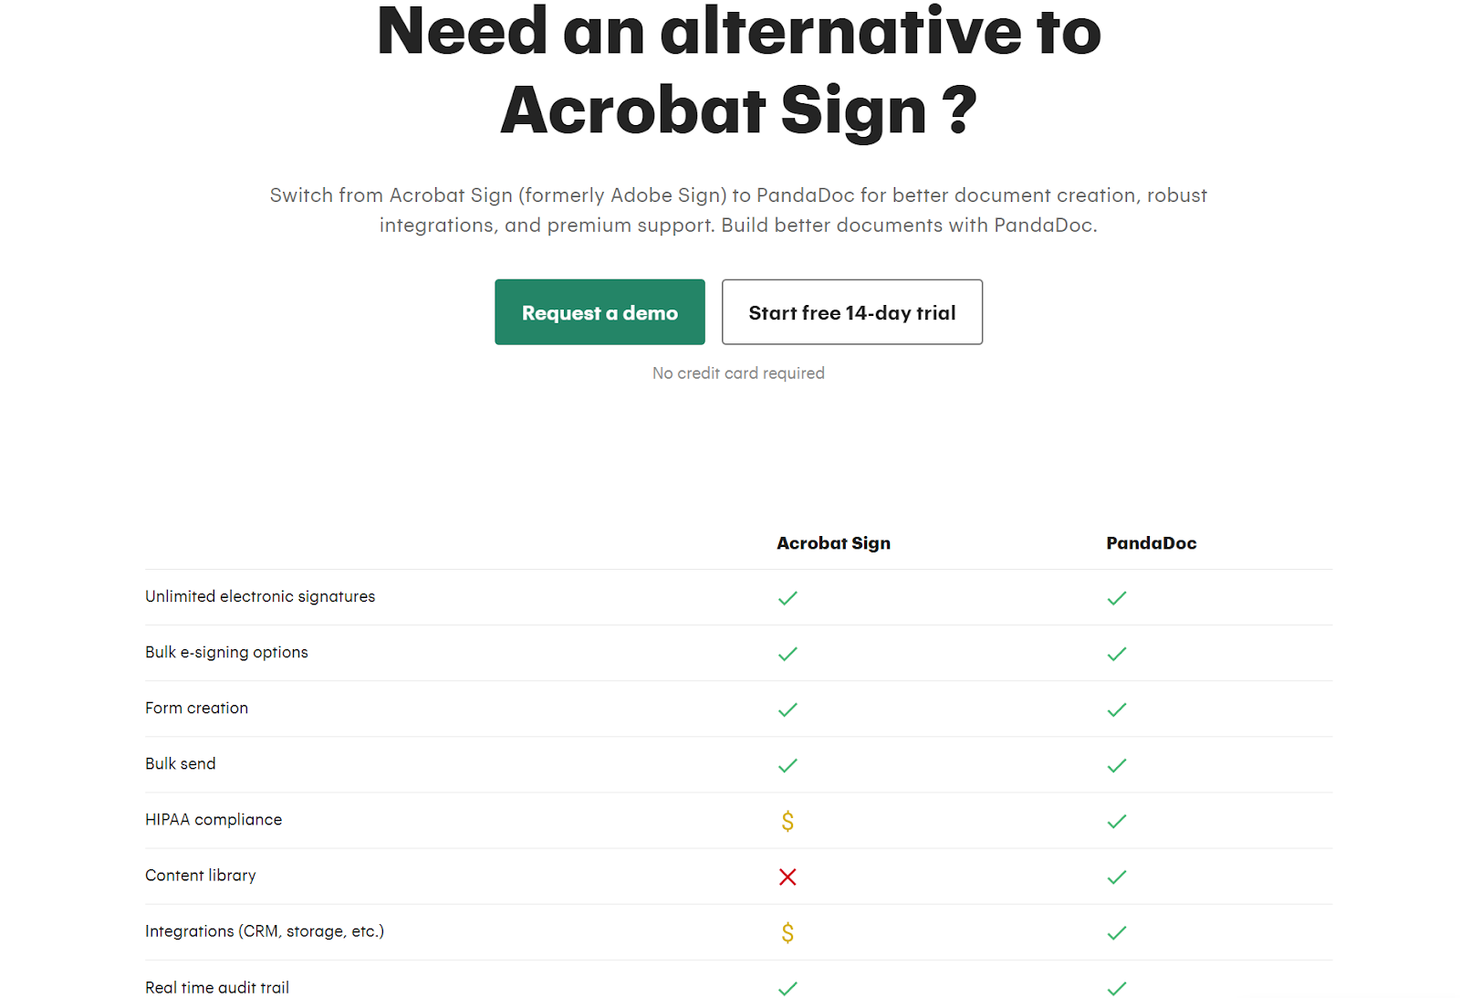The image size is (1460, 998).
Task: Click the dollar sign for Integrations under Acrobat Sign
Action: click(x=787, y=933)
